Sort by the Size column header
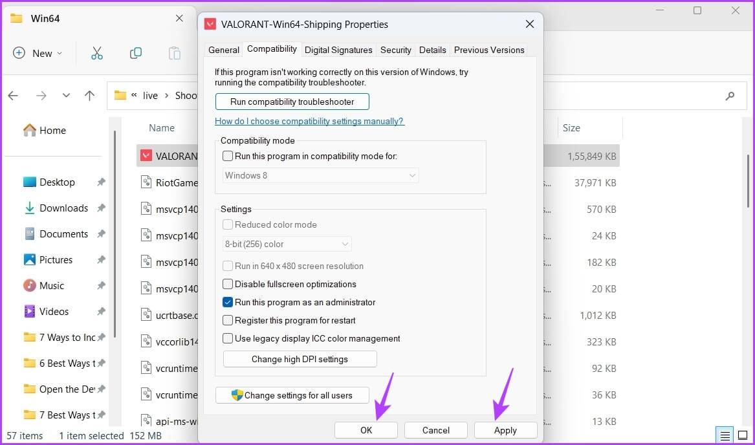 pyautogui.click(x=571, y=127)
